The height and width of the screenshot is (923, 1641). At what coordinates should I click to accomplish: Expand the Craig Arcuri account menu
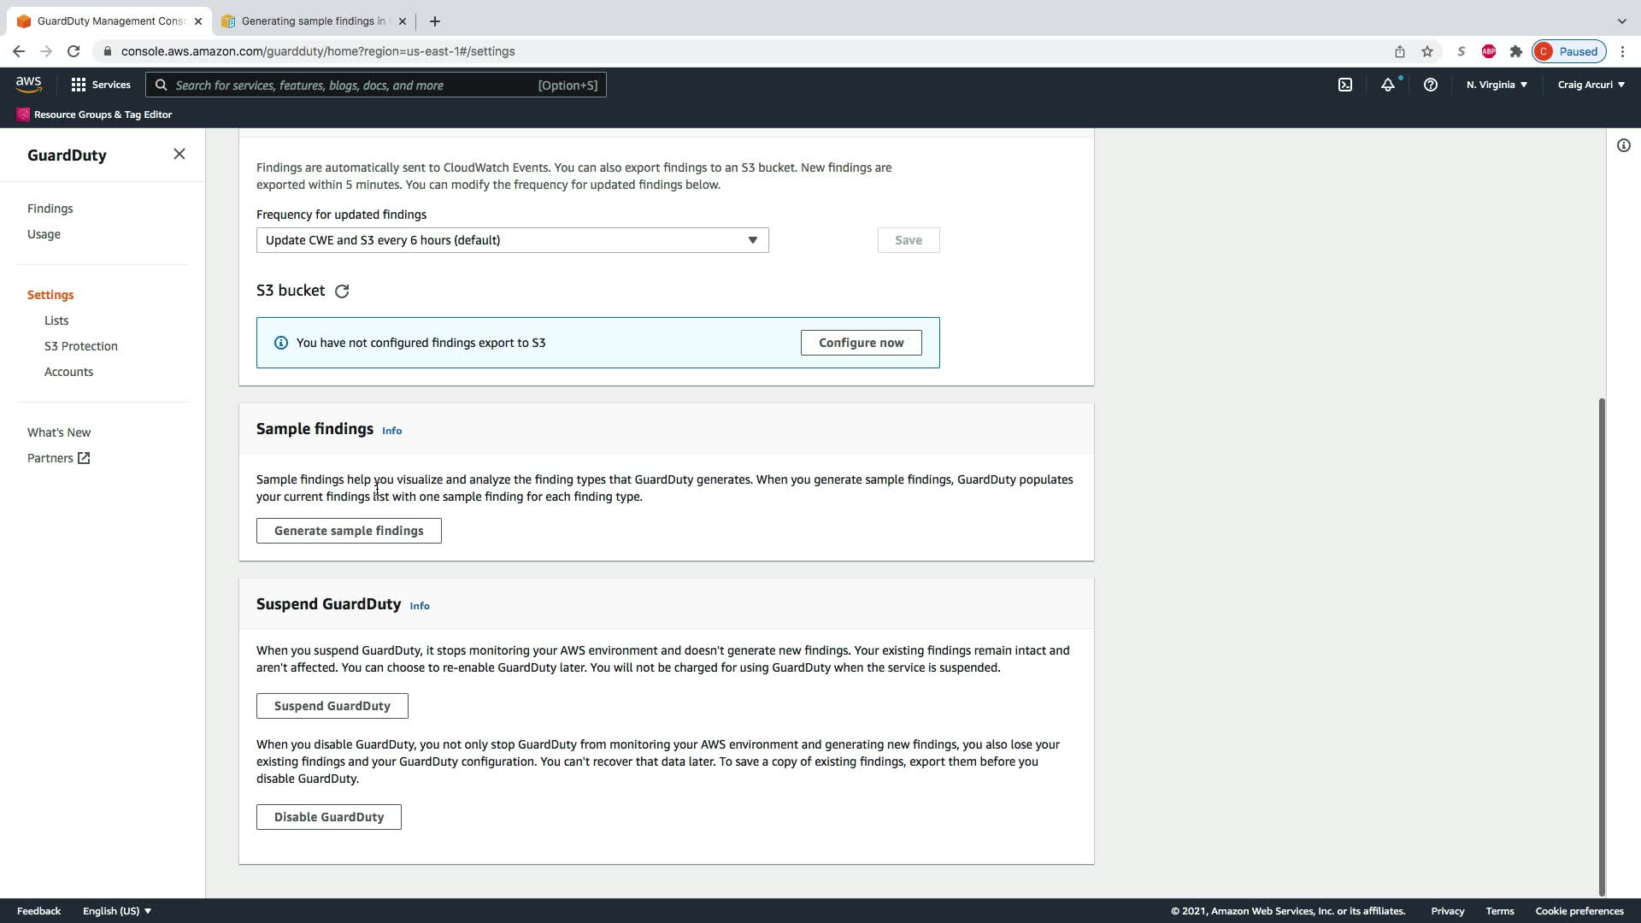pos(1591,85)
